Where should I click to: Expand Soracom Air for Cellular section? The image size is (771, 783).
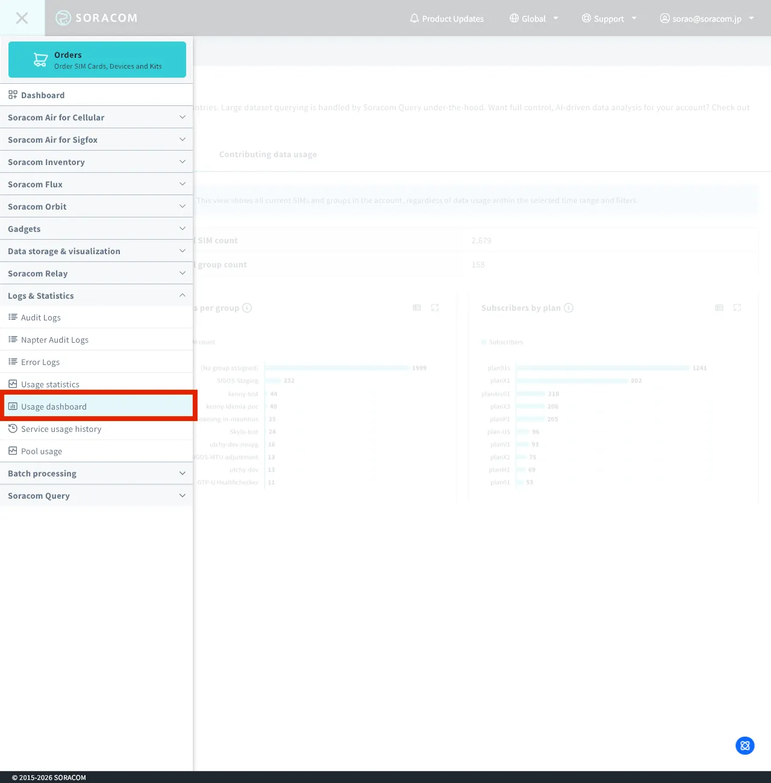[96, 117]
